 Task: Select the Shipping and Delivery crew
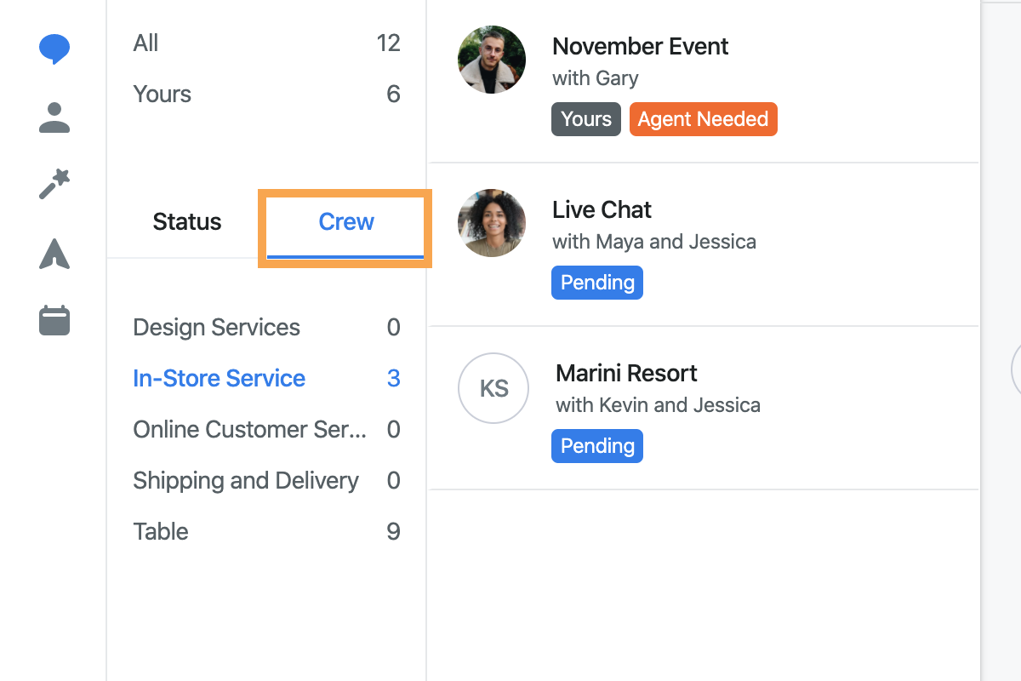point(266,481)
